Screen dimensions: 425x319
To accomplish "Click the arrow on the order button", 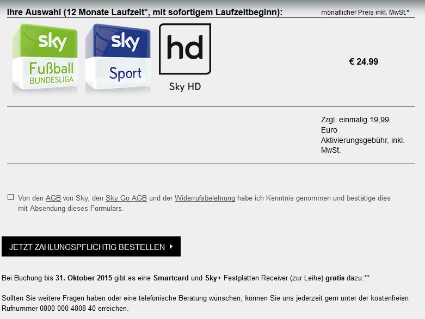I will 171,247.
